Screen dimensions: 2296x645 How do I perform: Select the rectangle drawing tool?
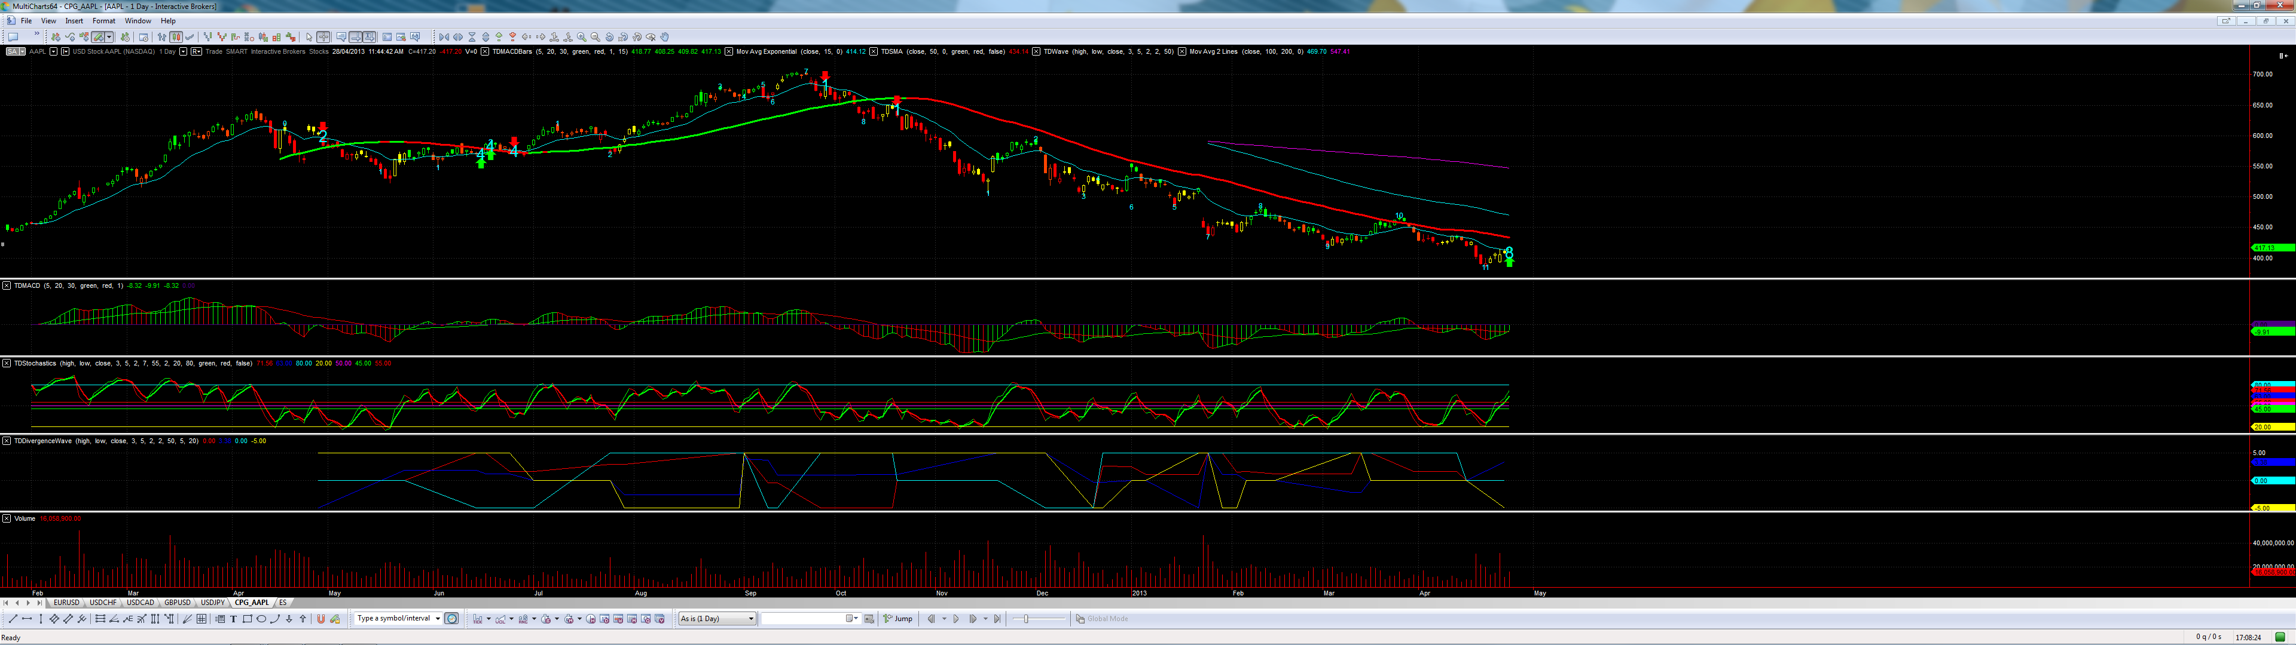248,618
